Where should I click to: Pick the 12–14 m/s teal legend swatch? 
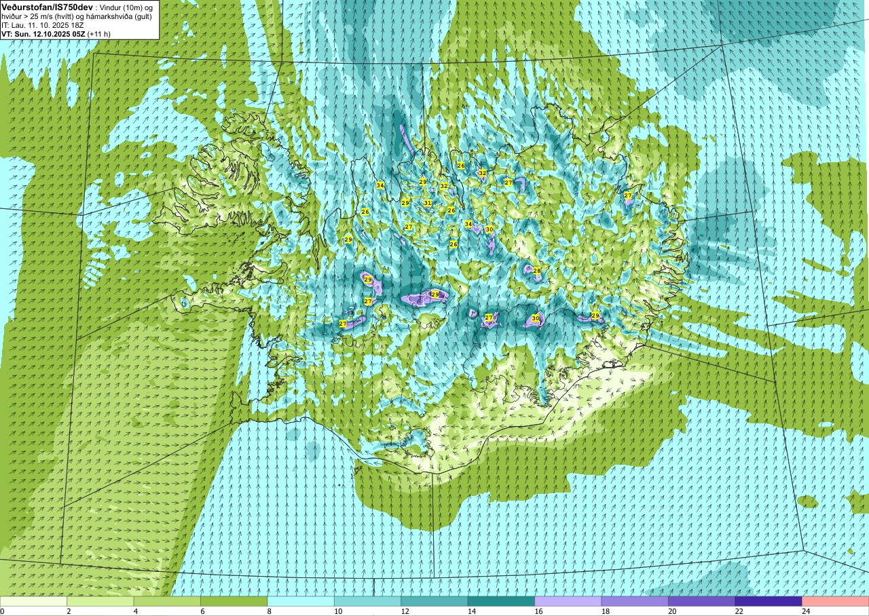[434, 602]
